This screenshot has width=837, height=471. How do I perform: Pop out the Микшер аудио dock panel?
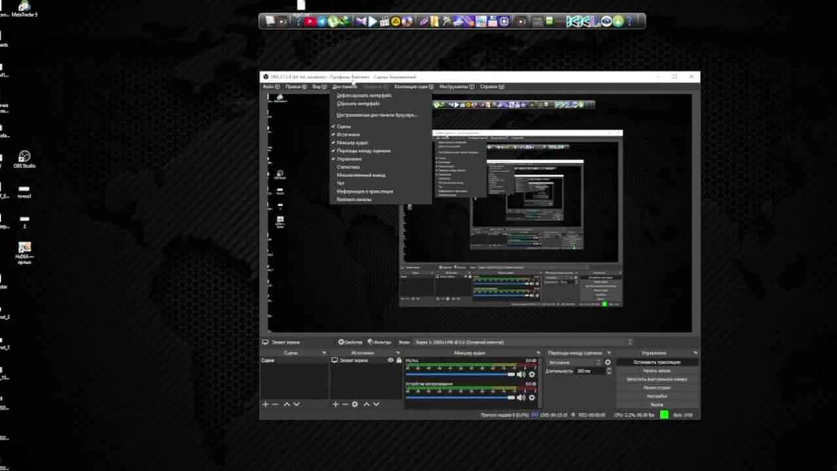click(x=538, y=353)
